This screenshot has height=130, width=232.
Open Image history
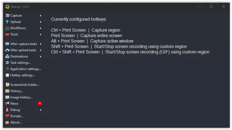pos(19,97)
